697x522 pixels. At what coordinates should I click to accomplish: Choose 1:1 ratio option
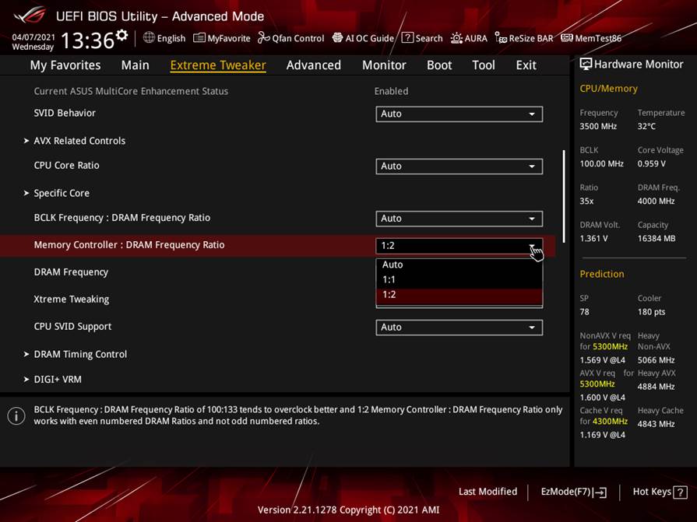click(x=459, y=279)
